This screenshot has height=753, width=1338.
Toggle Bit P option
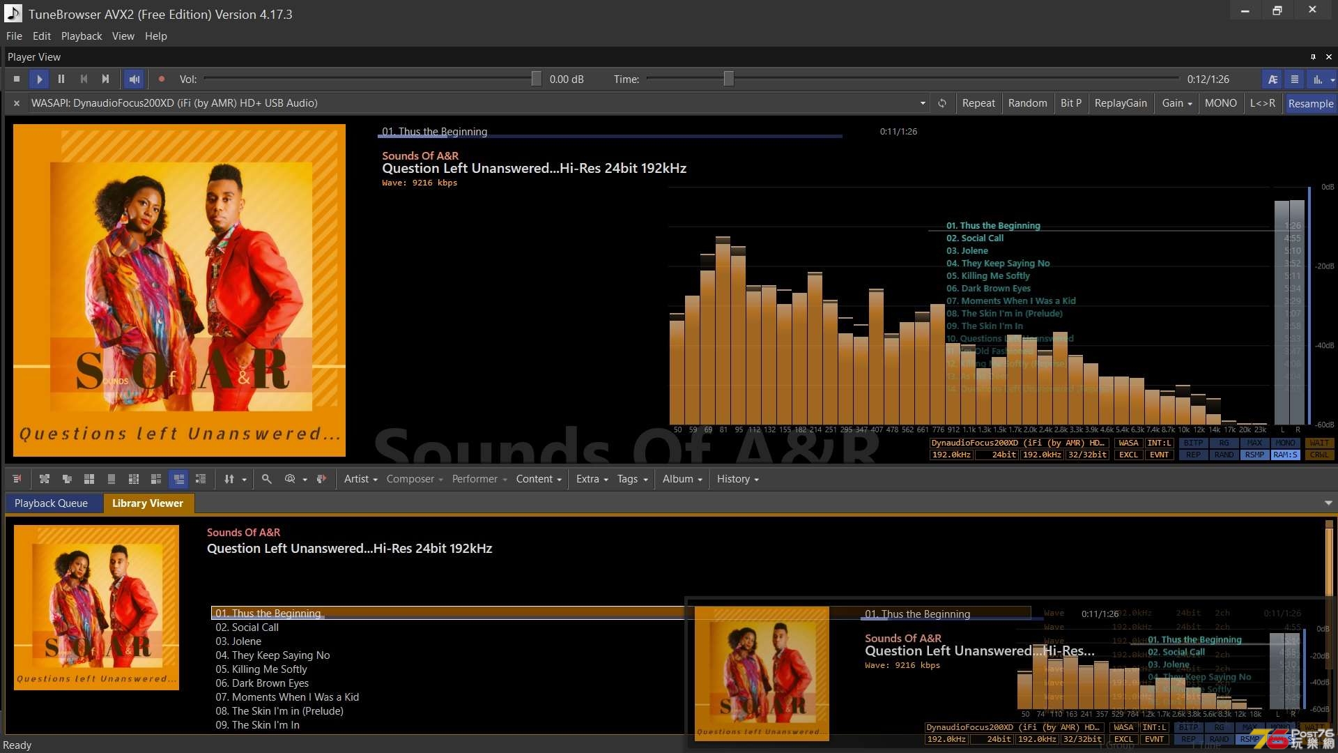(1071, 103)
